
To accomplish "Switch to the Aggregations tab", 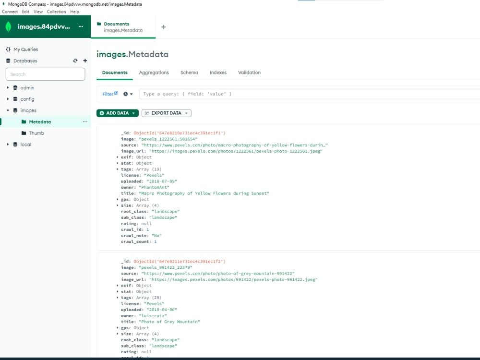I will pos(154,72).
